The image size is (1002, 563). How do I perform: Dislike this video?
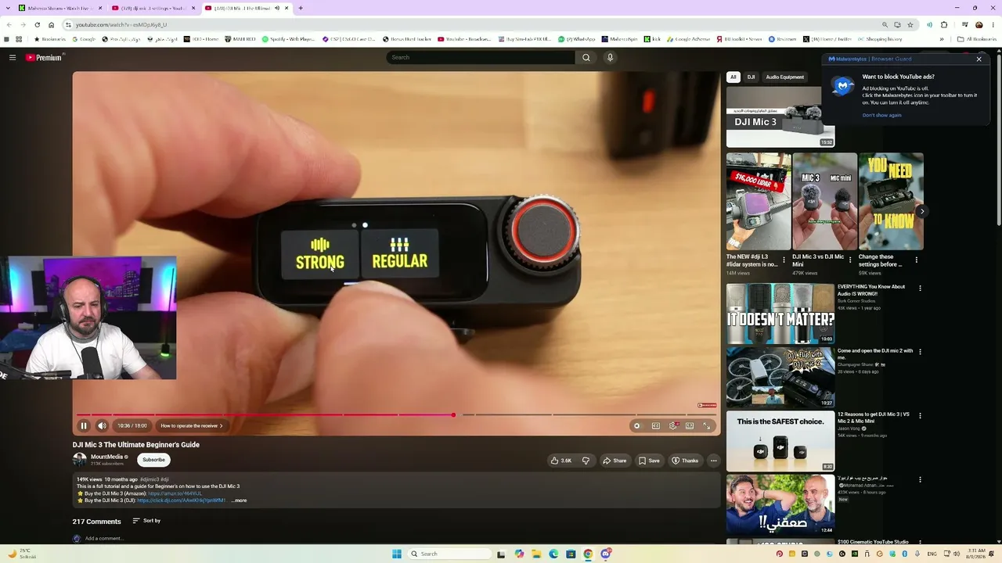(586, 461)
